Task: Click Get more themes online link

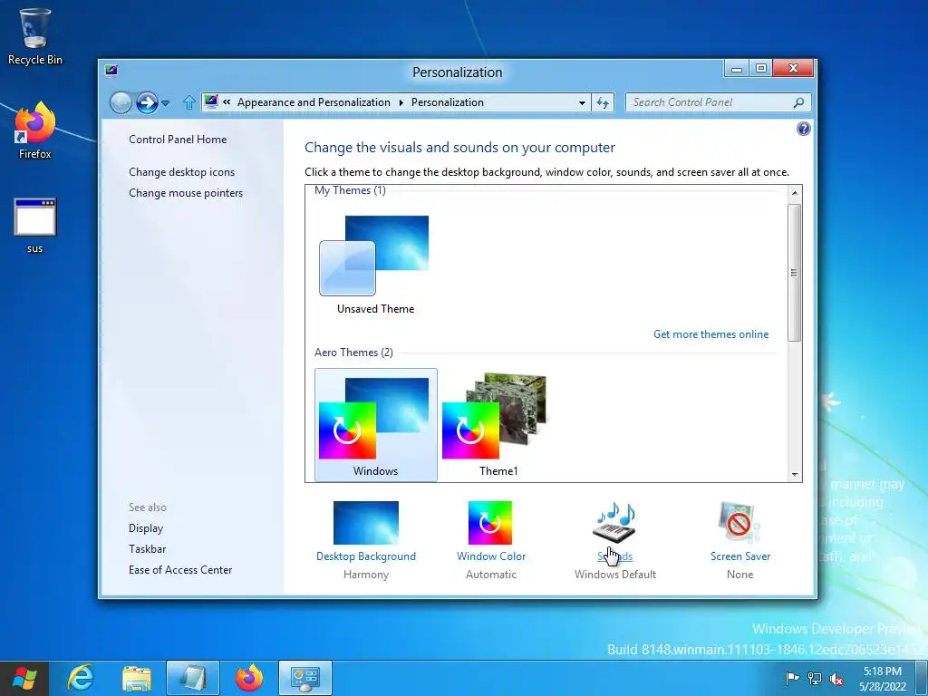Action: [x=710, y=334]
